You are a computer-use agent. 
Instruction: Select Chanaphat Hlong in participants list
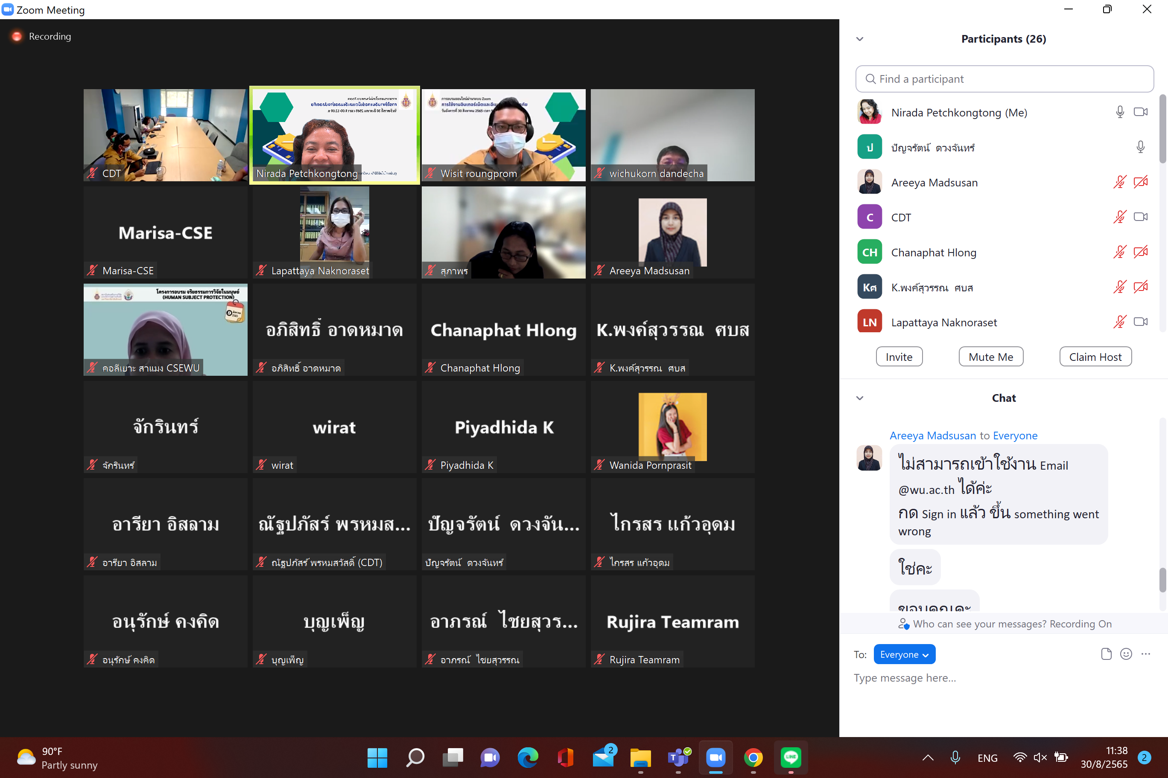[x=933, y=252]
